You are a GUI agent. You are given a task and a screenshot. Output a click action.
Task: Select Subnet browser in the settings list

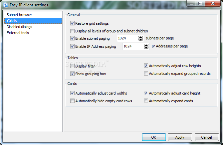(33, 15)
